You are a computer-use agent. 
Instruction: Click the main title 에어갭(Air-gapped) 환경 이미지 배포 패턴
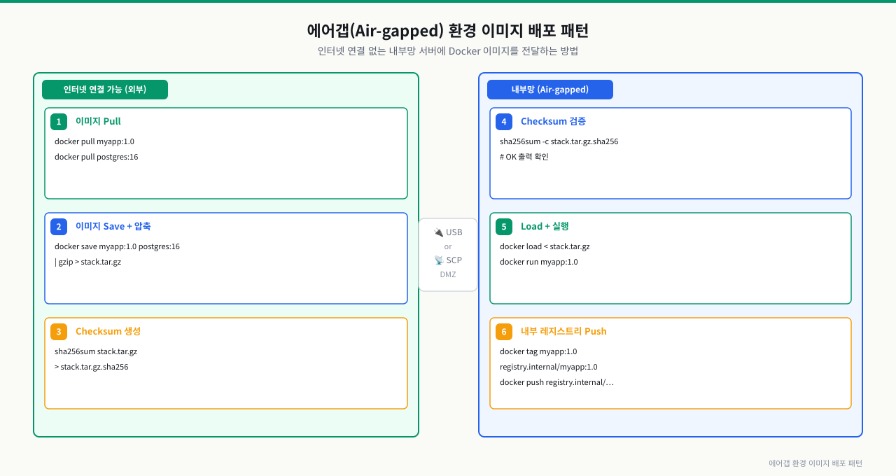point(448,31)
